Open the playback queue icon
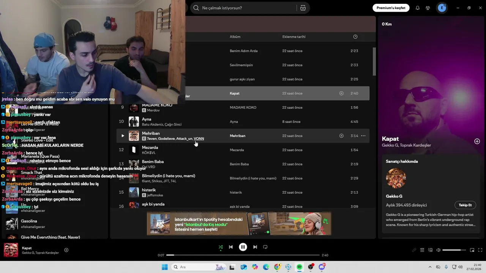486x273 pixels. 422,250
